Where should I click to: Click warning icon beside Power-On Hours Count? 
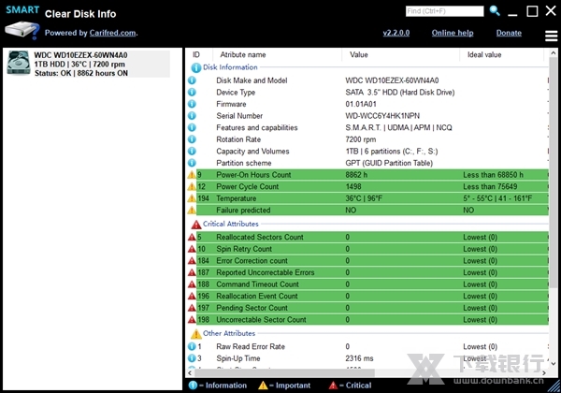tap(193, 175)
